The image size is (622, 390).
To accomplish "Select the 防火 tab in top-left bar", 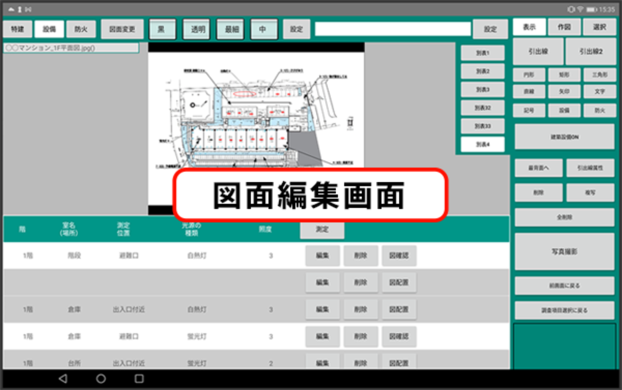I will click(81, 29).
